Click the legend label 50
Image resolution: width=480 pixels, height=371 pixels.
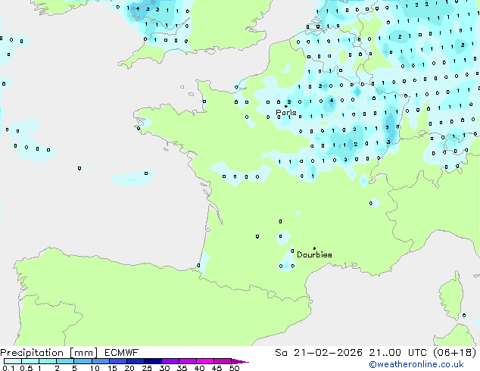coord(235,368)
